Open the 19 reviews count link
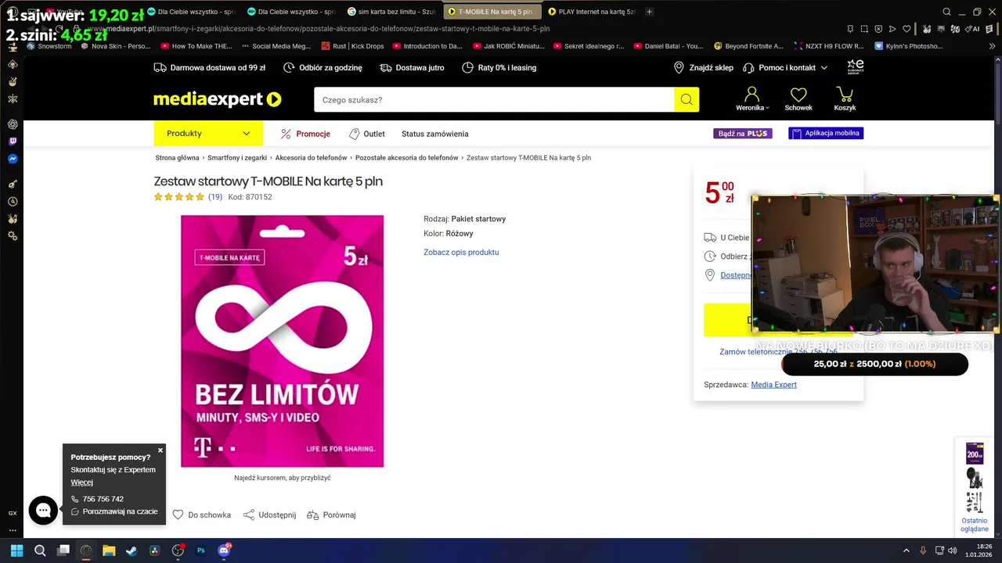This screenshot has width=1002, height=563. click(215, 197)
